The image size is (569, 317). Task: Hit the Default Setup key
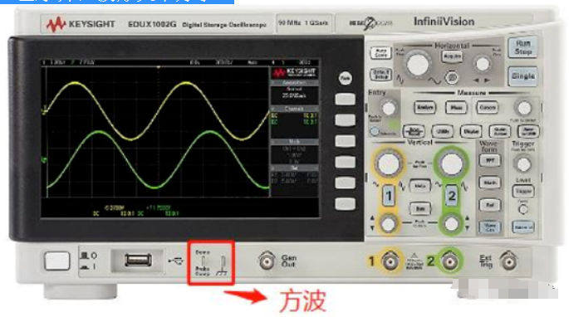point(380,75)
